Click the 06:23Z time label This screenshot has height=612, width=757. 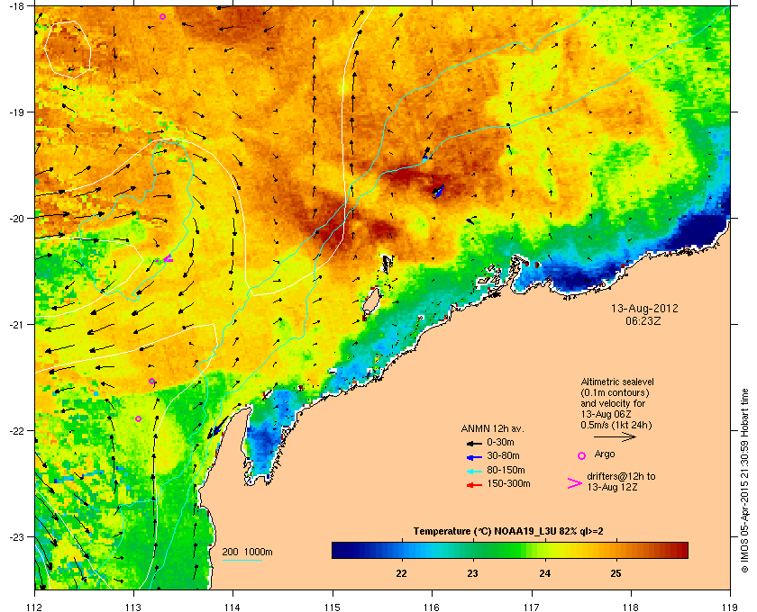643,320
